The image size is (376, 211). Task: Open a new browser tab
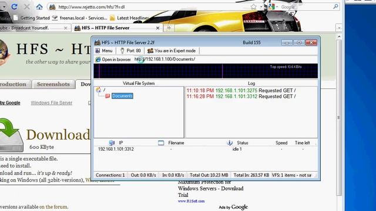point(169,28)
